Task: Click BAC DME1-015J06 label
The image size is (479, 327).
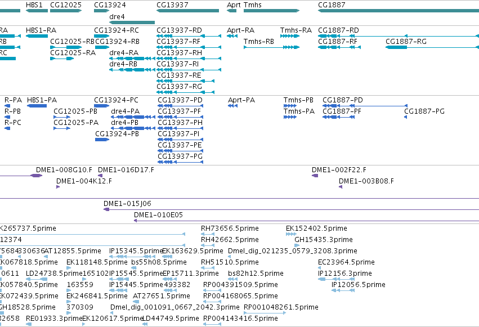Action: click(x=127, y=204)
